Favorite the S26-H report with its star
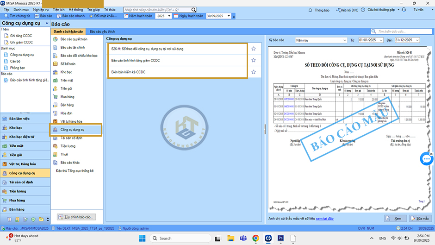Image resolution: width=435 pixels, height=245 pixels. (253, 48)
